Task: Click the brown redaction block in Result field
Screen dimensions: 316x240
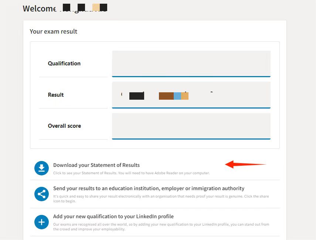Action: (166, 96)
